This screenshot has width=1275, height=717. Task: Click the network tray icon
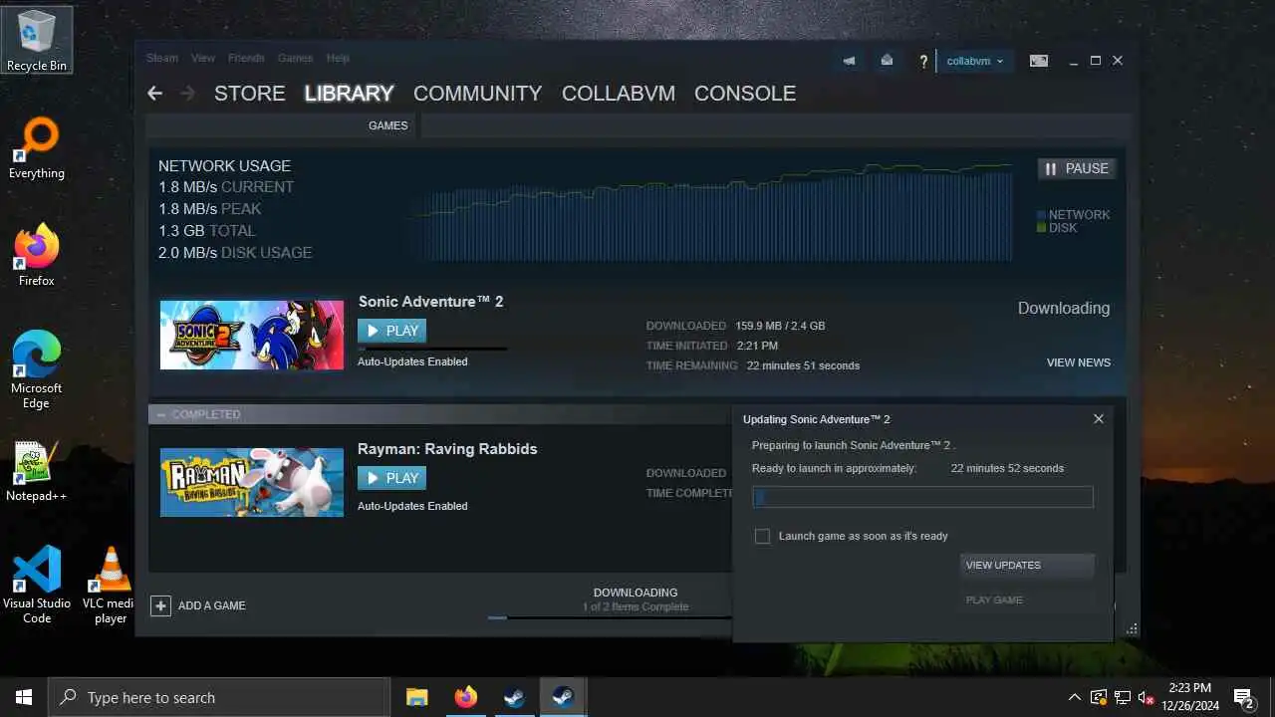coord(1123,697)
